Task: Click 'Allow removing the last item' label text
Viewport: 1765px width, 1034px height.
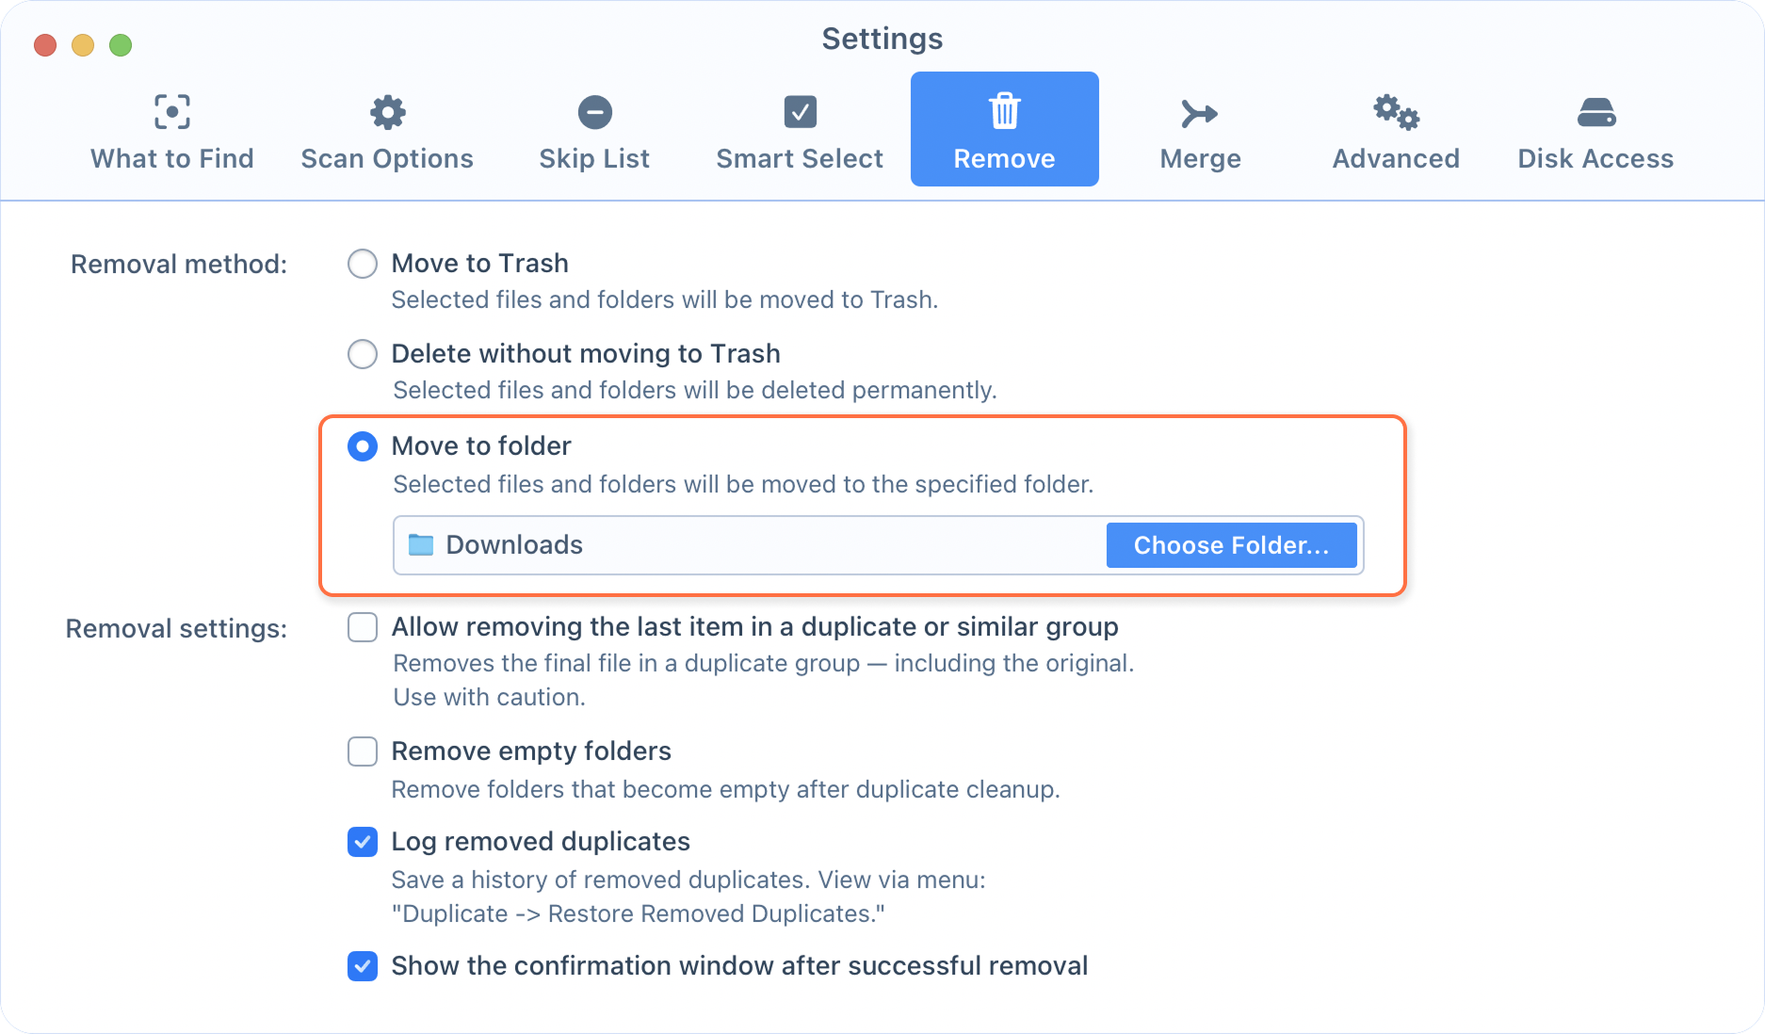Action: click(754, 626)
